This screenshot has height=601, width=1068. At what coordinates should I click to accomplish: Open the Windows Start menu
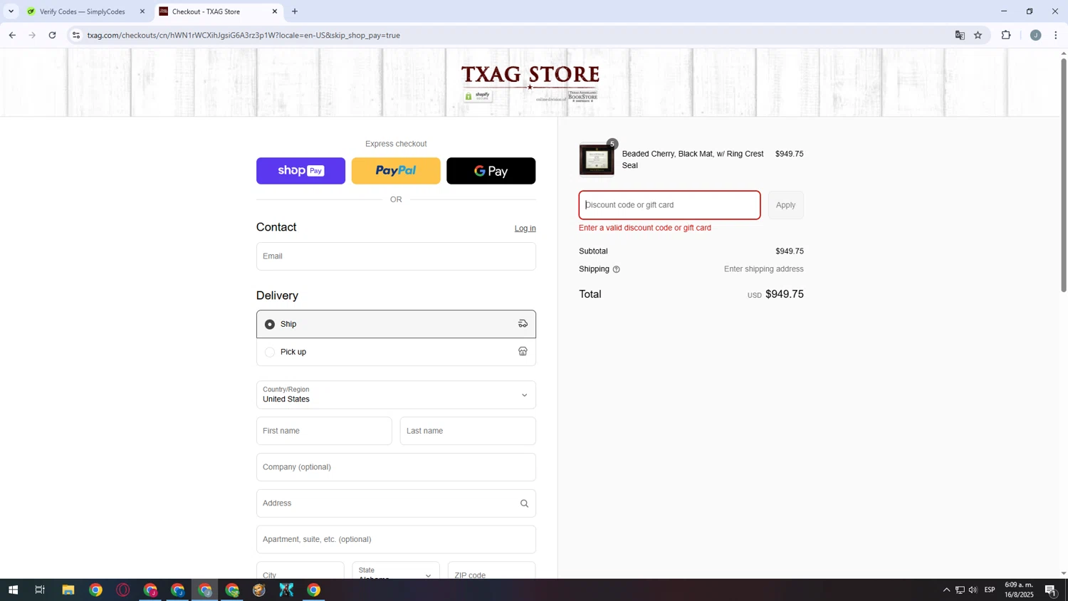tap(12, 590)
